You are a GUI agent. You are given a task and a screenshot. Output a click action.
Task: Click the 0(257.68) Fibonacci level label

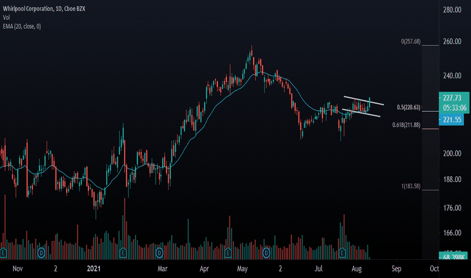pyautogui.click(x=411, y=41)
